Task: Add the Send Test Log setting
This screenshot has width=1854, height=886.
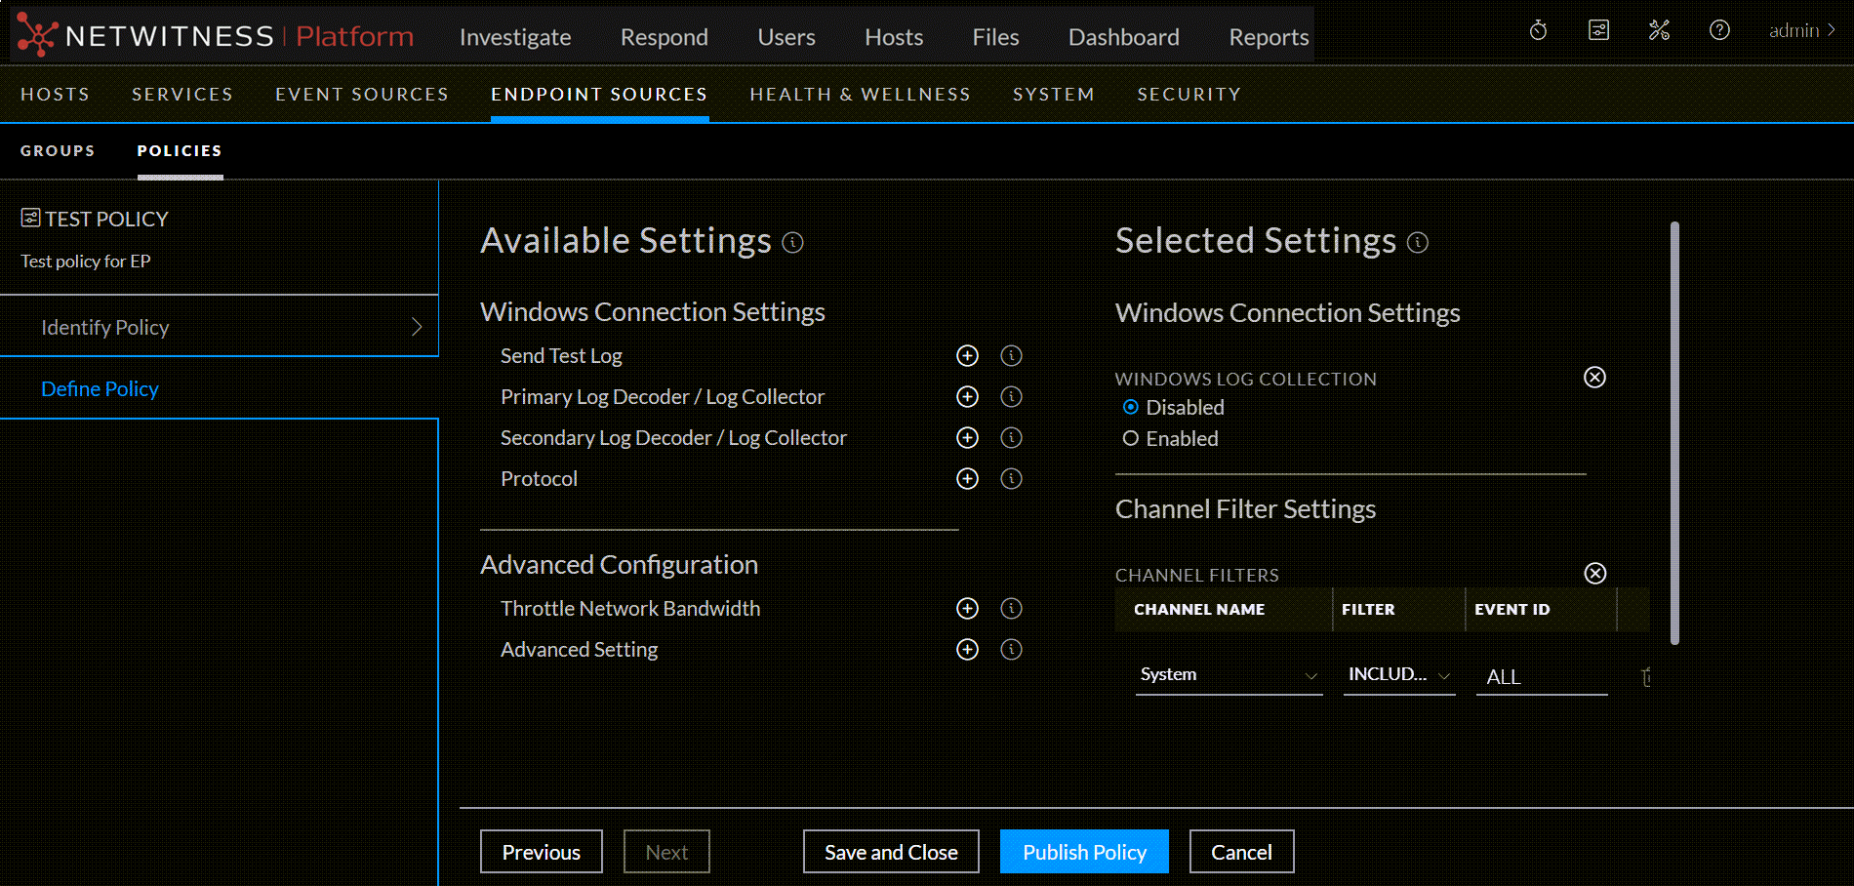Action: 967,356
